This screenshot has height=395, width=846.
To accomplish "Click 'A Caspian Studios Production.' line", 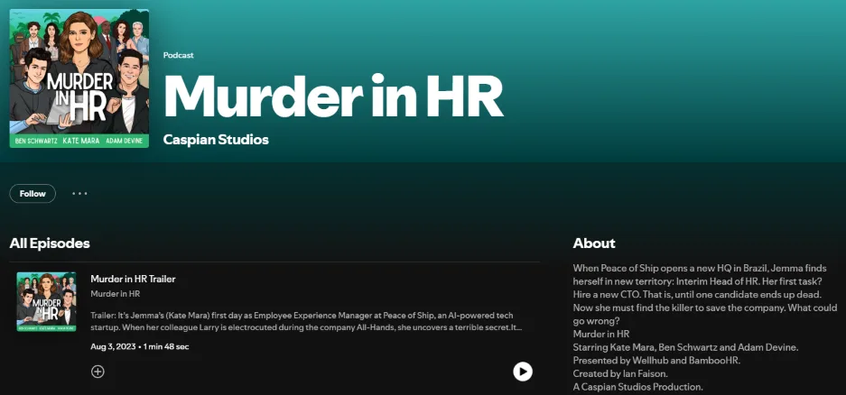I will pos(638,387).
